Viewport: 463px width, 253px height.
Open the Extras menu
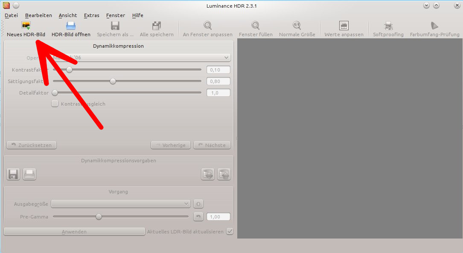pyautogui.click(x=92, y=15)
